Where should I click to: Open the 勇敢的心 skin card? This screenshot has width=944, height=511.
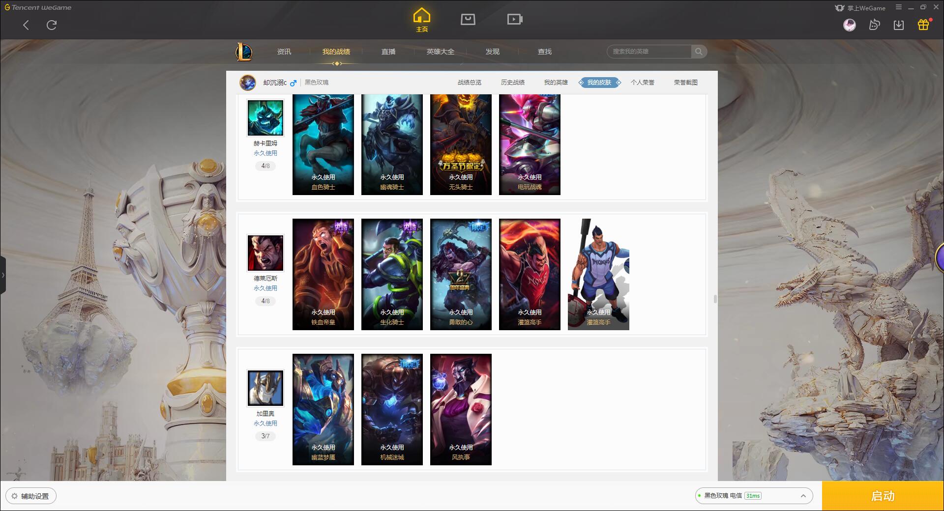click(461, 274)
